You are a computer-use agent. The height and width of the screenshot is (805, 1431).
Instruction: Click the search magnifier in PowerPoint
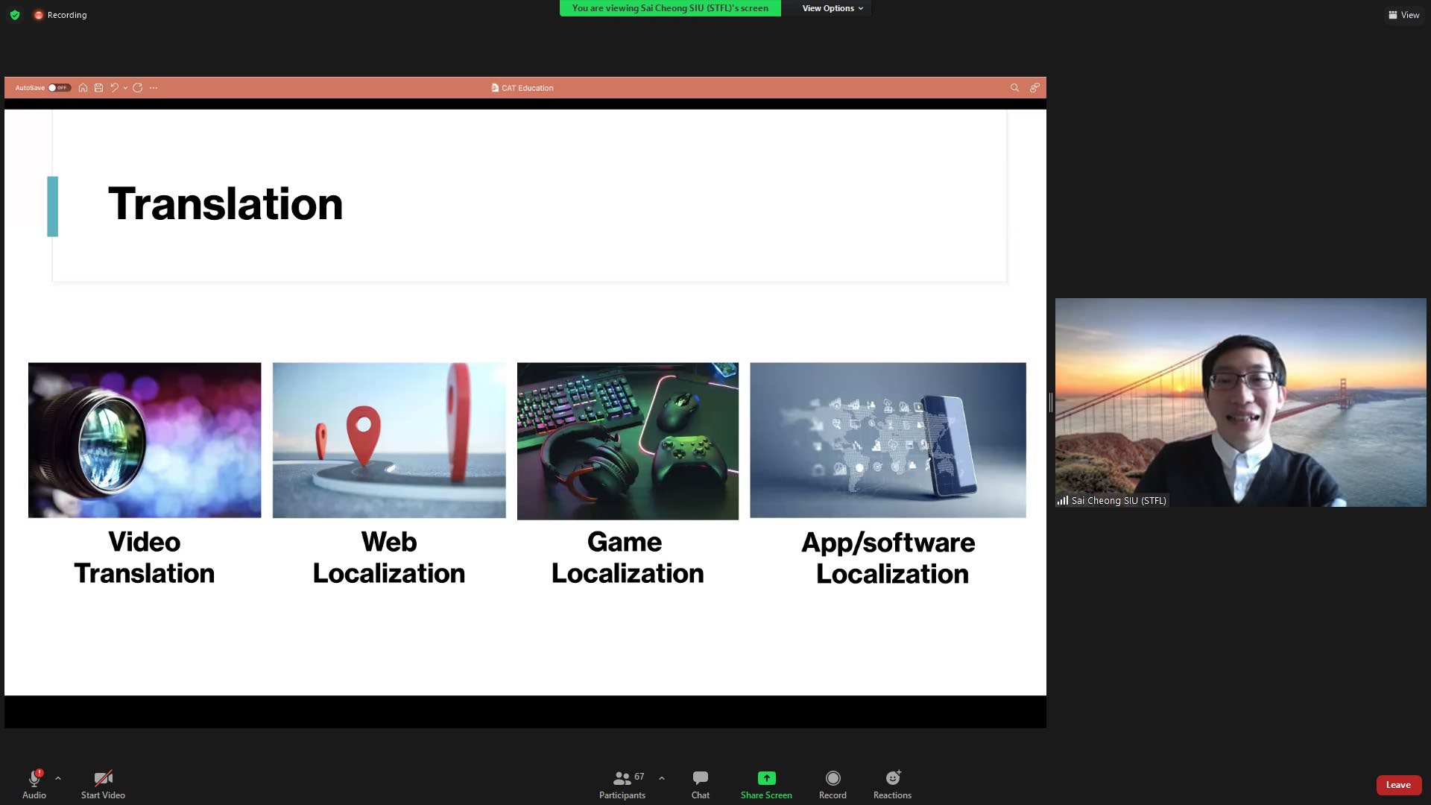(1014, 88)
